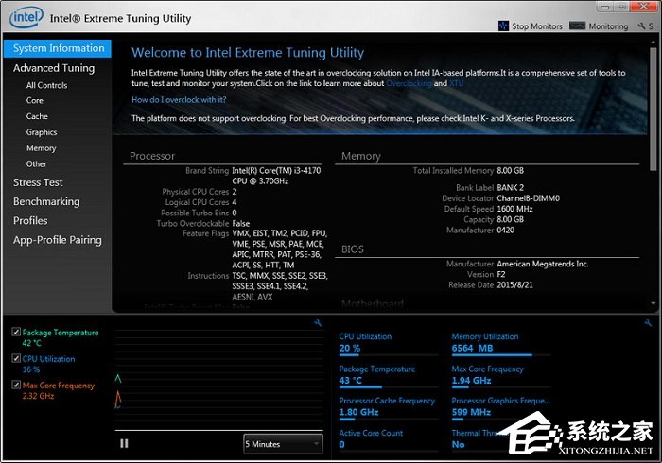Uncheck Package Temperature checkbox
662x463 pixels.
[x=16, y=332]
